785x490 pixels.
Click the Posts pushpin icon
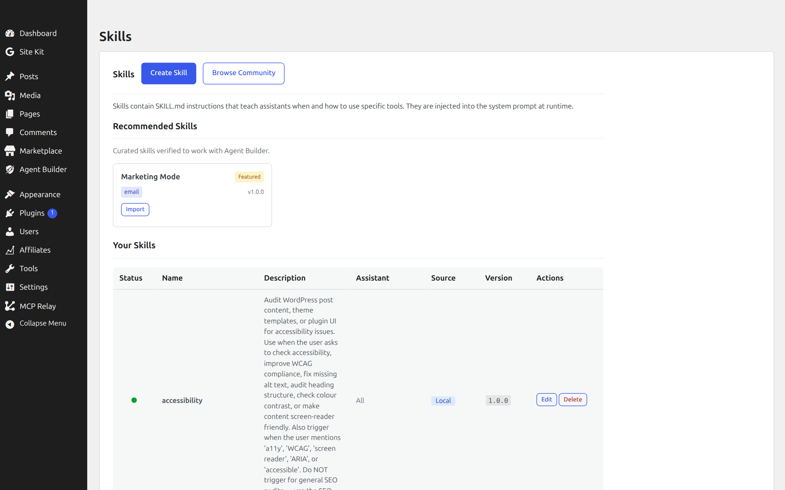click(10, 77)
